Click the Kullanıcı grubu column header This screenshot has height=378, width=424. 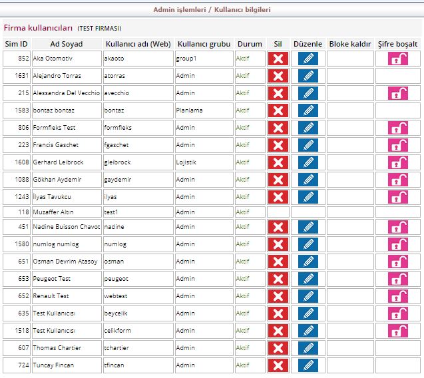(204, 44)
